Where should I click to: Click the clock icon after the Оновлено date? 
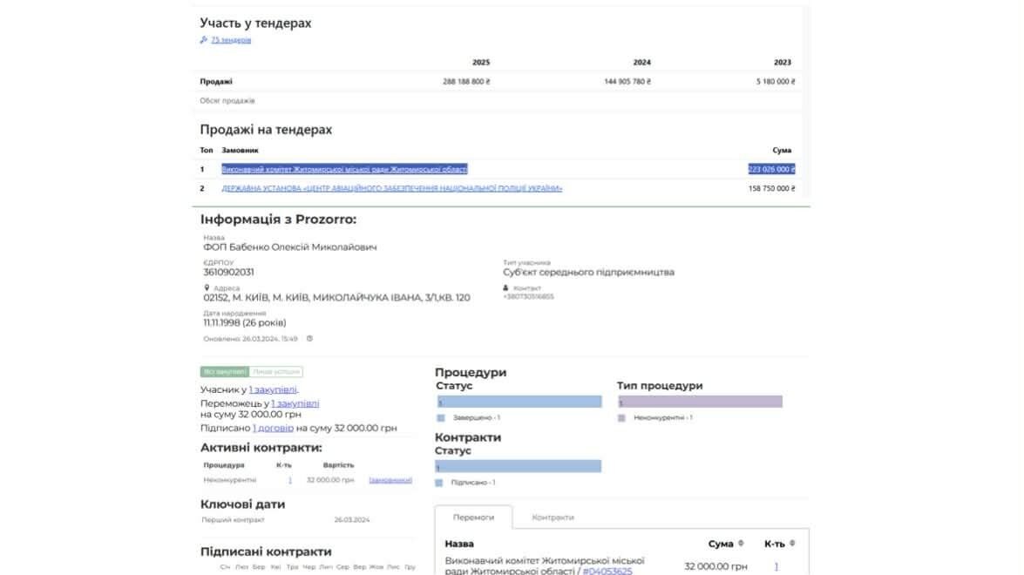tap(309, 339)
